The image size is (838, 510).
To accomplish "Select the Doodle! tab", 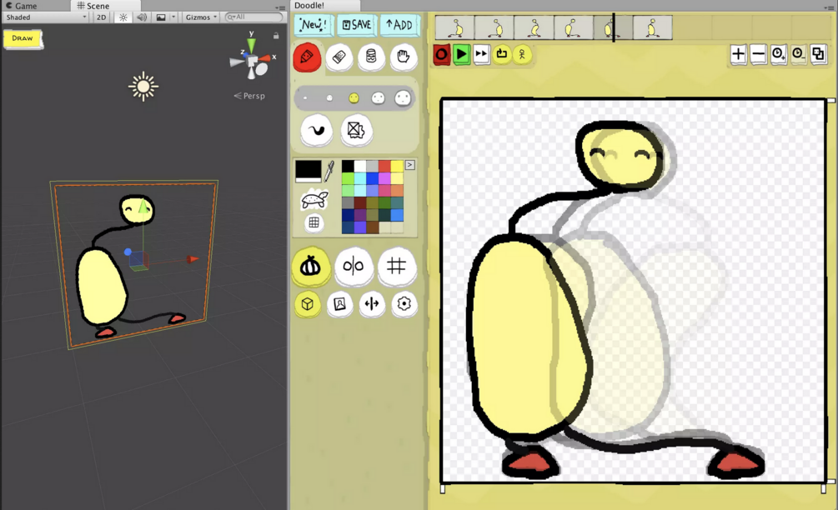I will click(x=309, y=5).
